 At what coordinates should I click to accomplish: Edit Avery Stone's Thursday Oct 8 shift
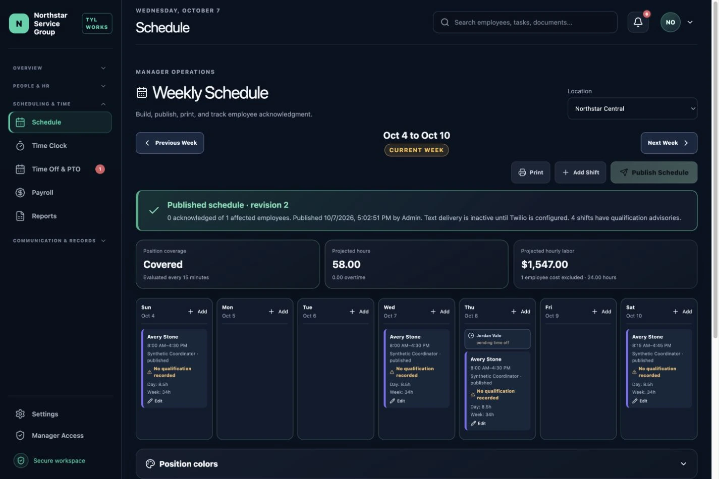(478, 424)
